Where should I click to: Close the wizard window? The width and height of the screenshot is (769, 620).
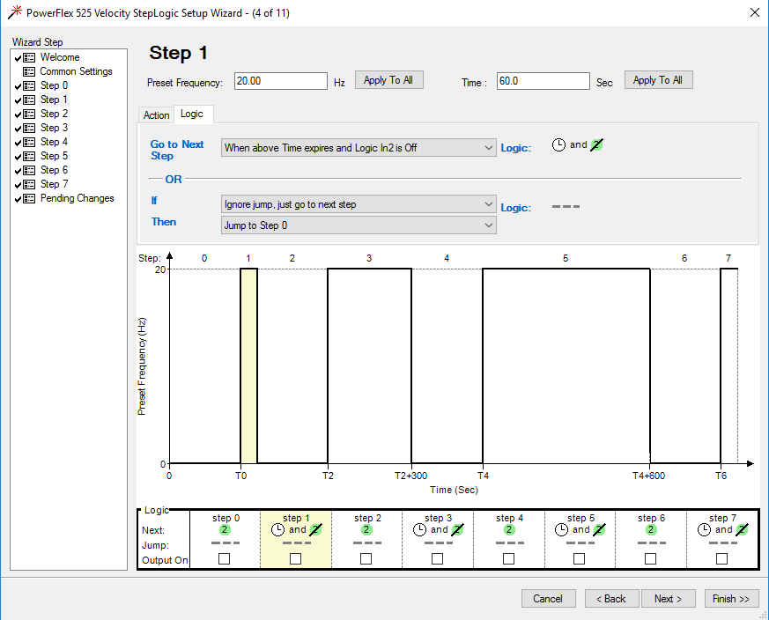click(755, 12)
